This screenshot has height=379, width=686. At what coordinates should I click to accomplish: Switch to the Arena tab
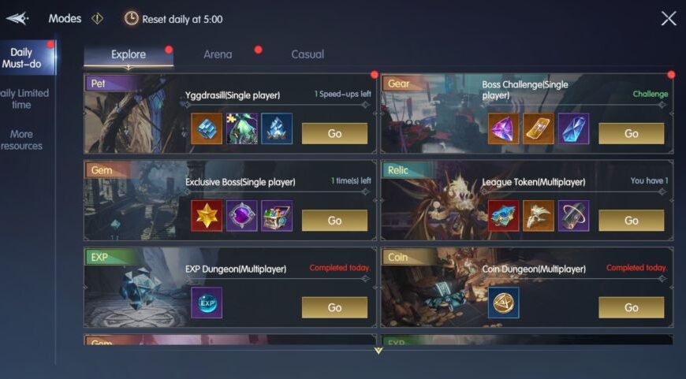218,54
